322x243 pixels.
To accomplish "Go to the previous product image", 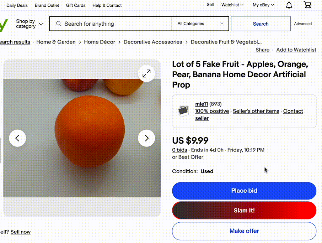I will 18,138.
